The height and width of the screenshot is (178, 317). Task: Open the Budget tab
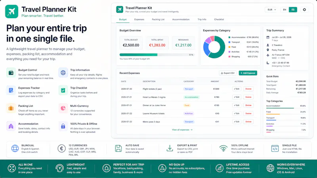pyautogui.click(x=123, y=19)
